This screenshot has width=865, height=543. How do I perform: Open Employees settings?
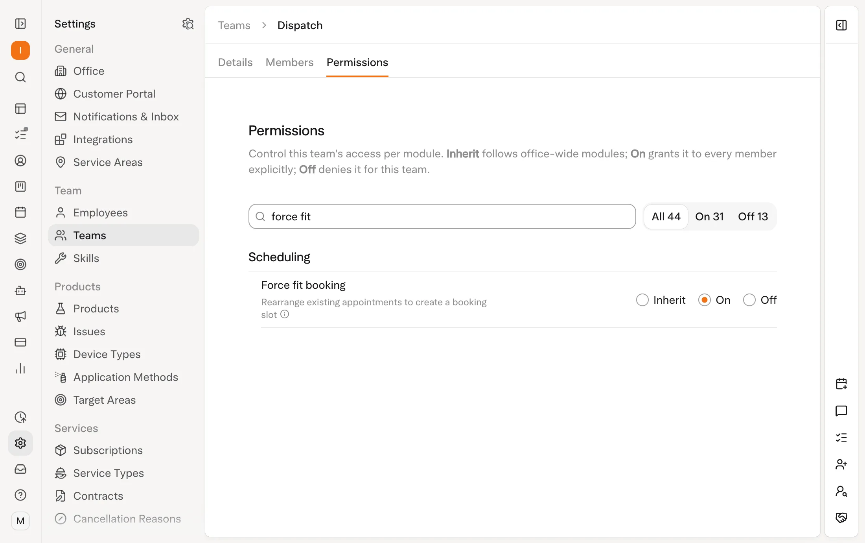(x=123, y=212)
